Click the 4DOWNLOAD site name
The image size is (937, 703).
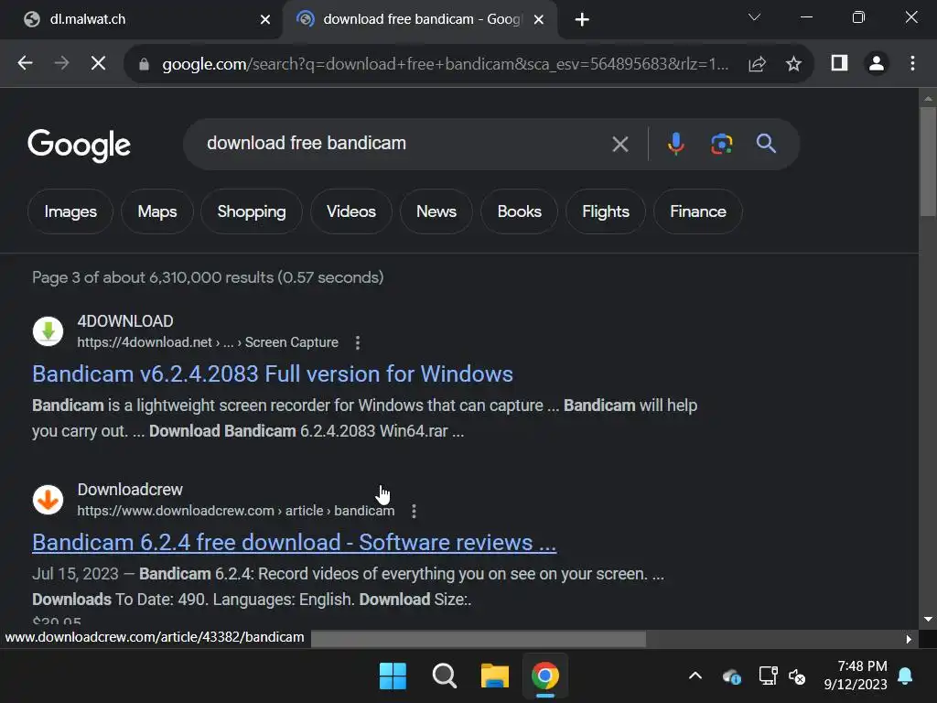[x=124, y=321]
